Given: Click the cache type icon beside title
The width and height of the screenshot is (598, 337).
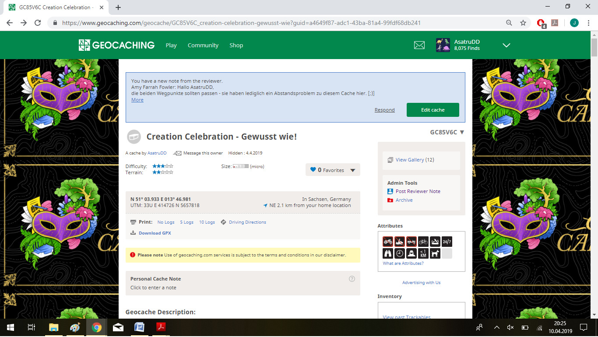Looking at the screenshot, I should pos(134,137).
